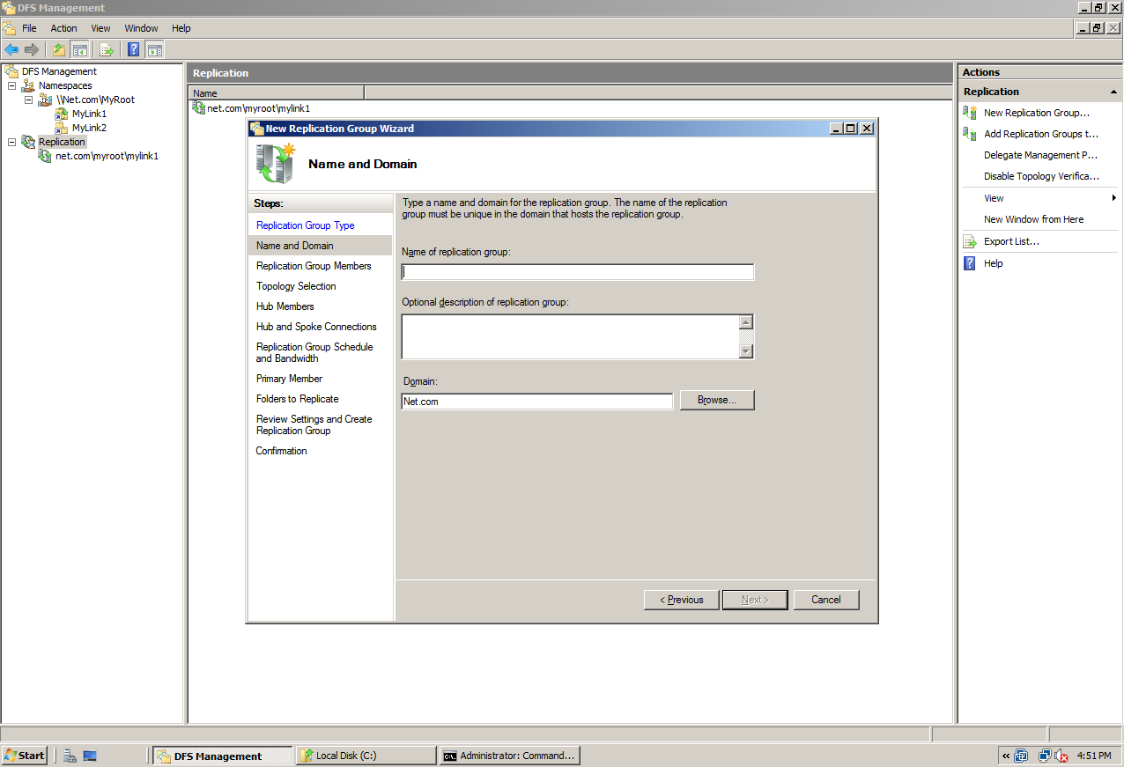Open the Action menu
Viewport: 1124px width, 767px height.
[x=63, y=27]
